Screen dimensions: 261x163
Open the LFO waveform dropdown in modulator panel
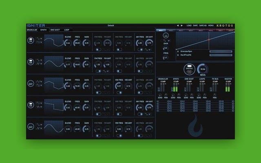(x=166, y=40)
